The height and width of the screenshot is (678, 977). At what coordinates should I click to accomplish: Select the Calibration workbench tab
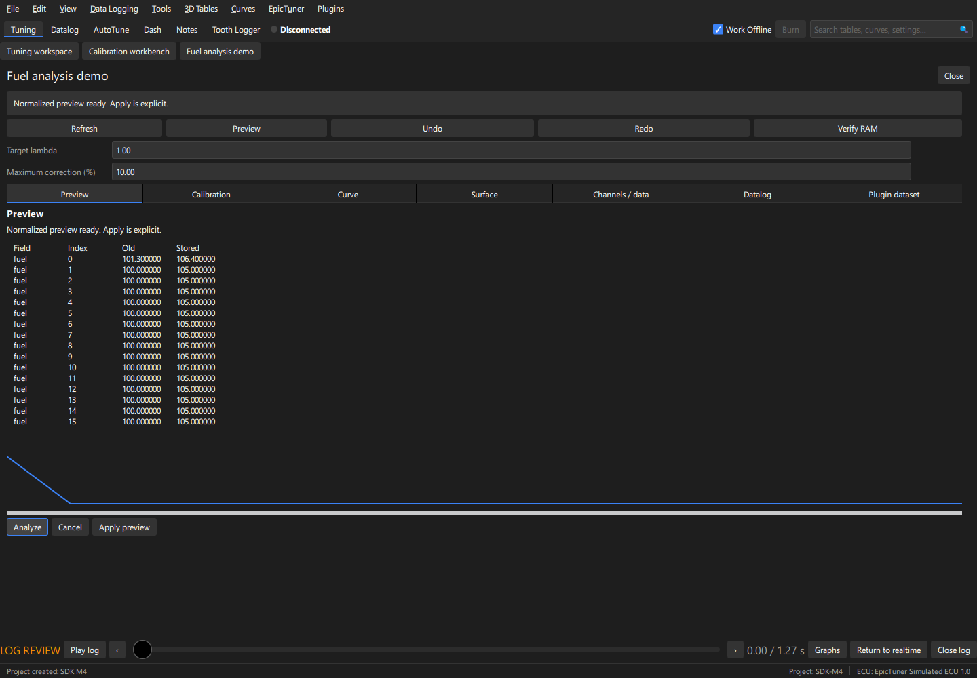point(129,52)
